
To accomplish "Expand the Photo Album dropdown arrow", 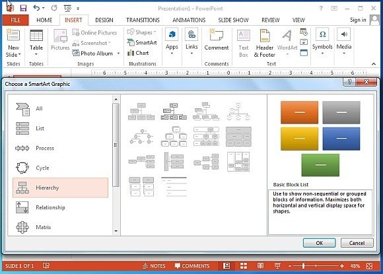I will coord(118,53).
